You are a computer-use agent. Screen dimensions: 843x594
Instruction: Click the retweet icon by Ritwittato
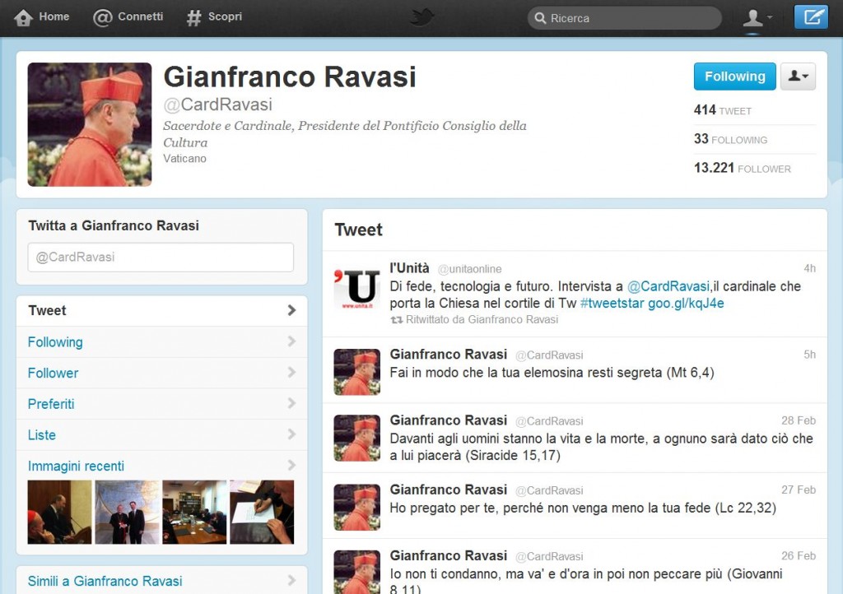396,320
